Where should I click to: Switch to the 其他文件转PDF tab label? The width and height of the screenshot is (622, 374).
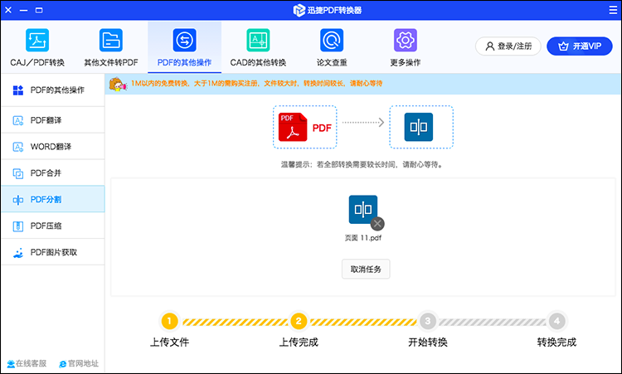pyautogui.click(x=111, y=63)
